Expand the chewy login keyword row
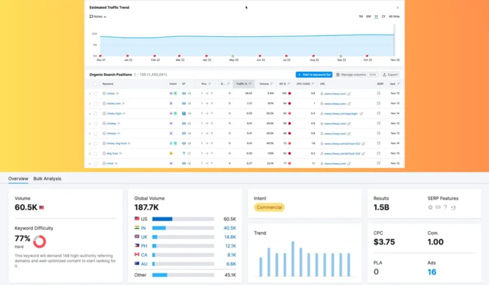Image resolution: width=489 pixels, height=285 pixels. (x=90, y=114)
